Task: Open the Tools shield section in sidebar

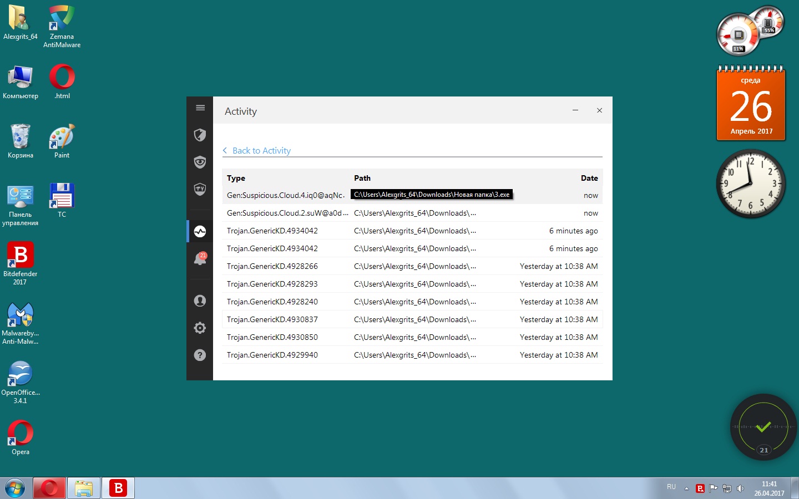Action: pyautogui.click(x=200, y=189)
